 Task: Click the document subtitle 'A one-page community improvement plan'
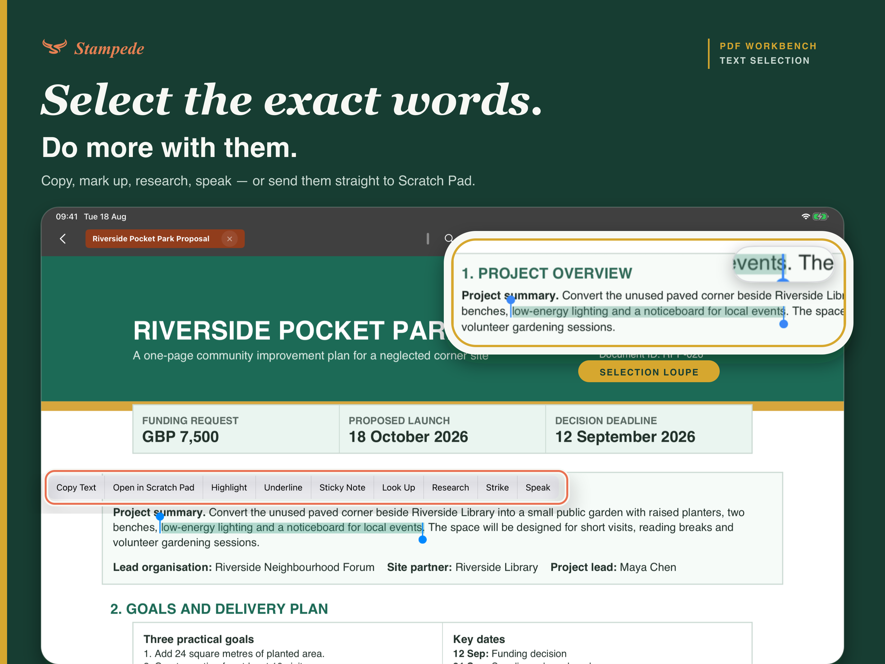[310, 355]
